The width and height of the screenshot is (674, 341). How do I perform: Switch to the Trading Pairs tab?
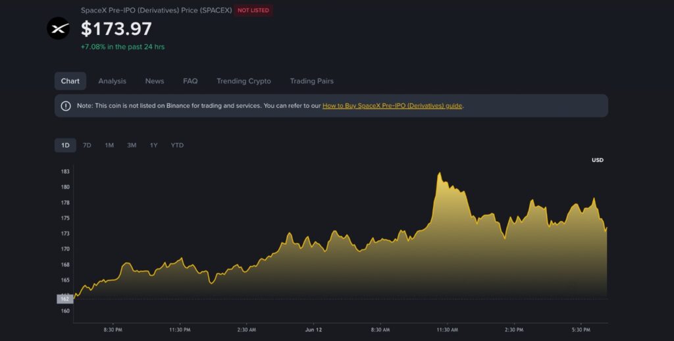click(x=311, y=81)
